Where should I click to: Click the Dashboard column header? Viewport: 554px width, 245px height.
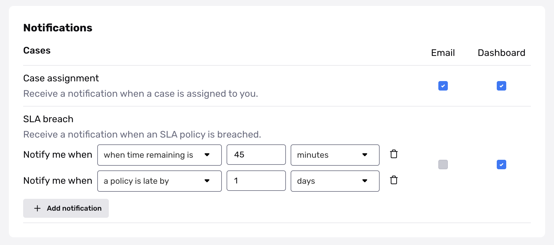pos(501,53)
